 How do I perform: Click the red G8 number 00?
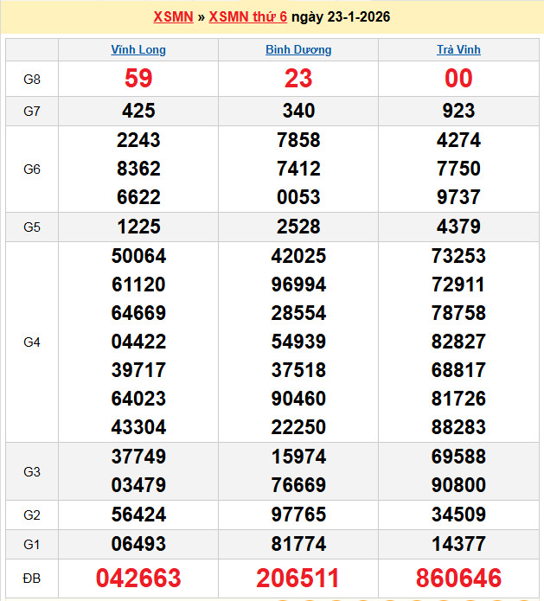[x=458, y=79]
